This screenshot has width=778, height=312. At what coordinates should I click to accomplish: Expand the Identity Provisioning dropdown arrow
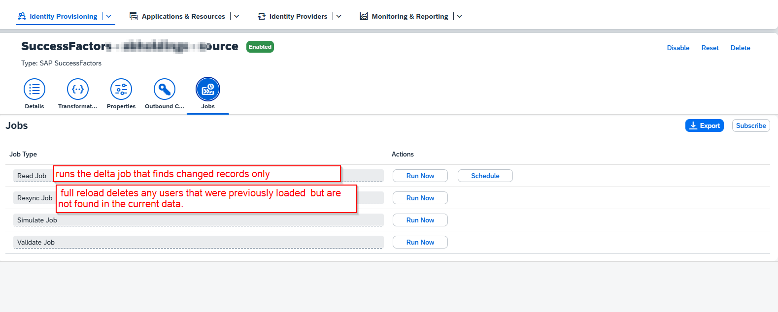pyautogui.click(x=109, y=16)
